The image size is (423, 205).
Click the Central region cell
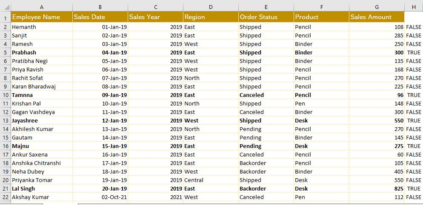pos(211,180)
